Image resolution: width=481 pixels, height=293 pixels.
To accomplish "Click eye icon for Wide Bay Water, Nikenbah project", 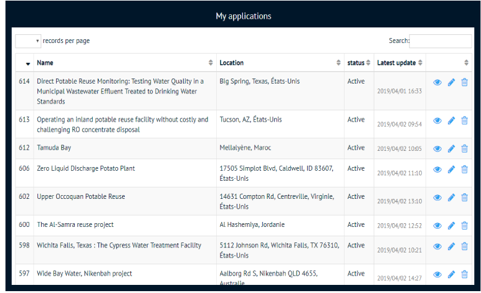I will [x=437, y=274].
